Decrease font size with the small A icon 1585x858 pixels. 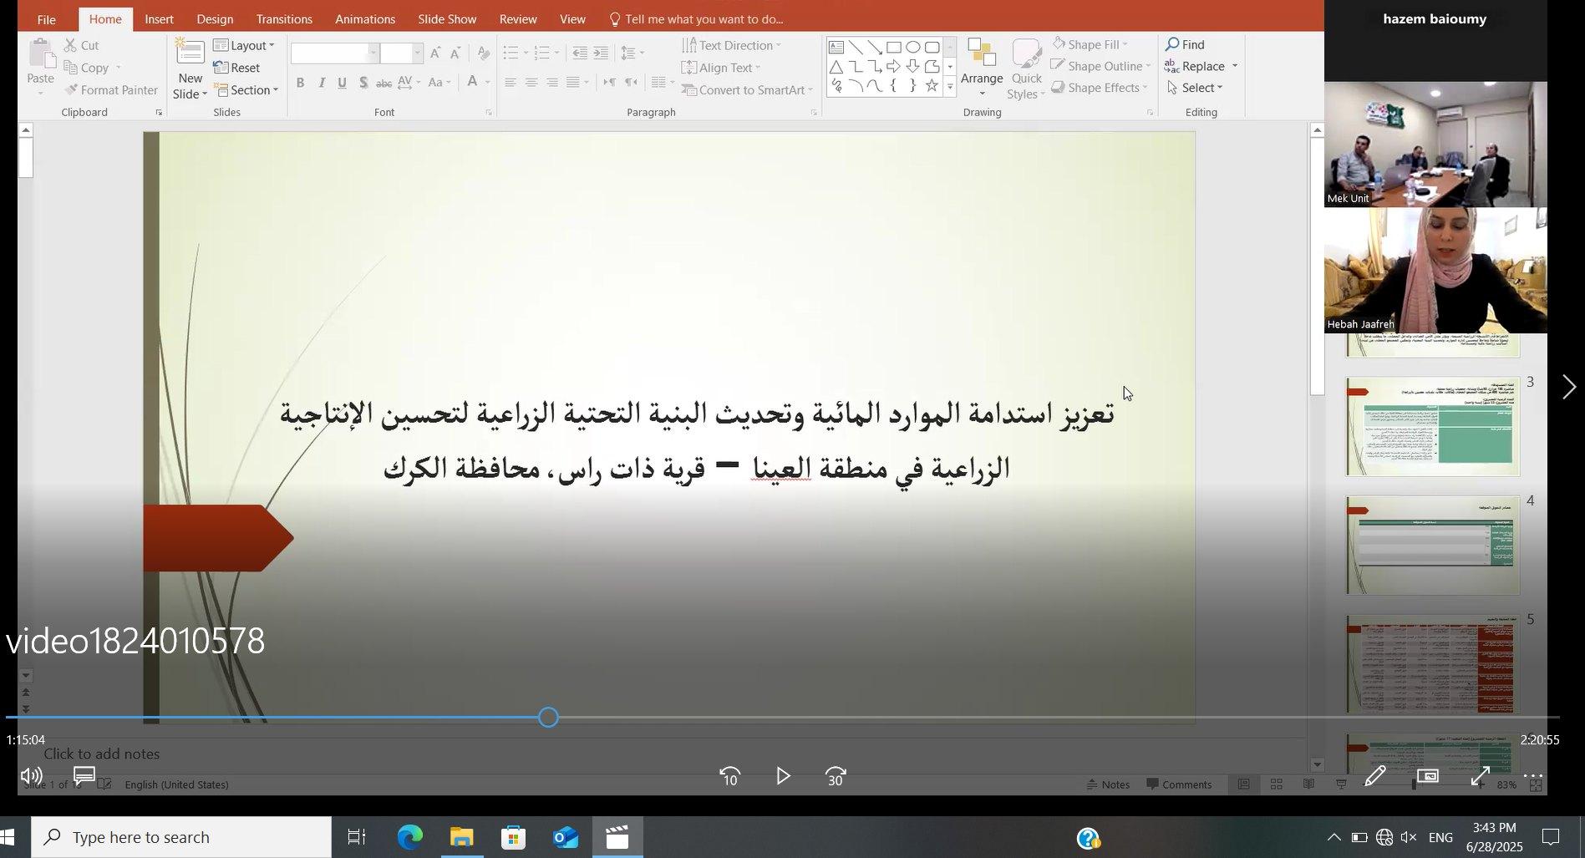click(455, 53)
